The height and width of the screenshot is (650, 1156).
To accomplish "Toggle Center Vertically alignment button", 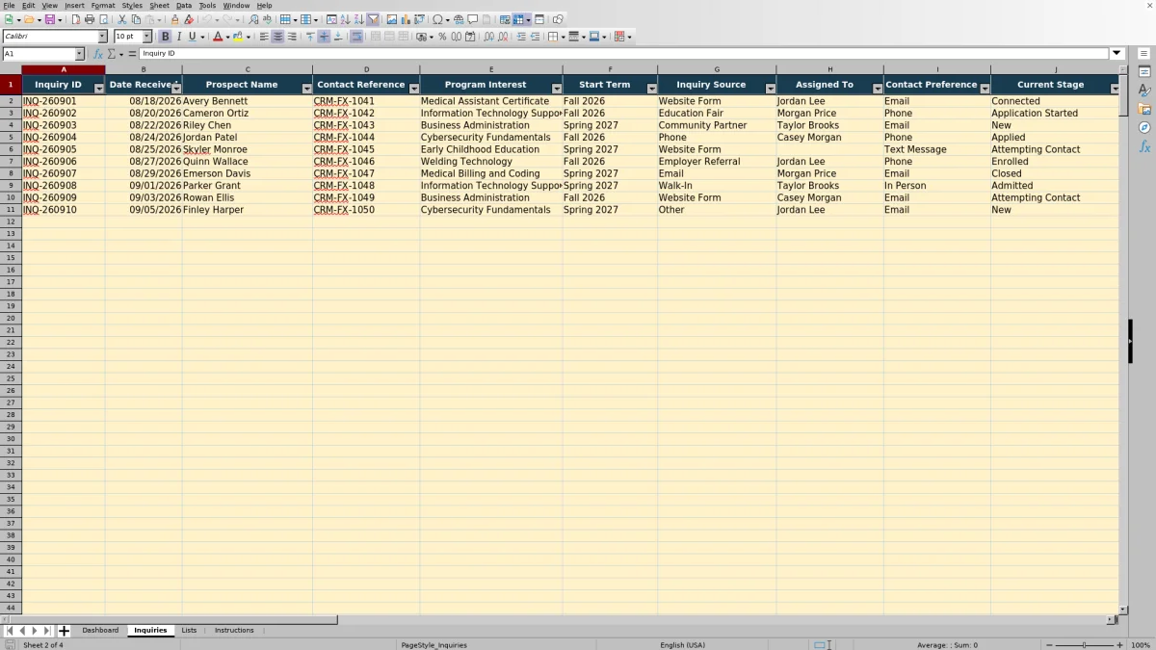I will 324,37.
